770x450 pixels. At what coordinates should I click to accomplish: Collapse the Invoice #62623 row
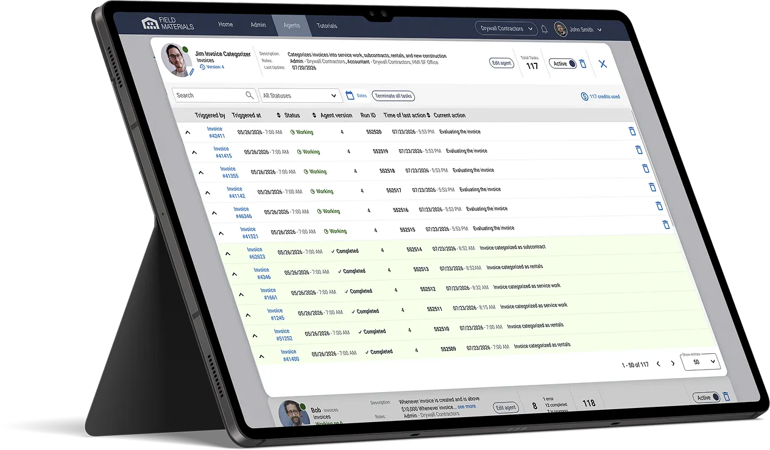pyautogui.click(x=228, y=253)
